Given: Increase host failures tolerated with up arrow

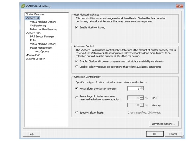Looking at the screenshot, I should click(x=142, y=87).
